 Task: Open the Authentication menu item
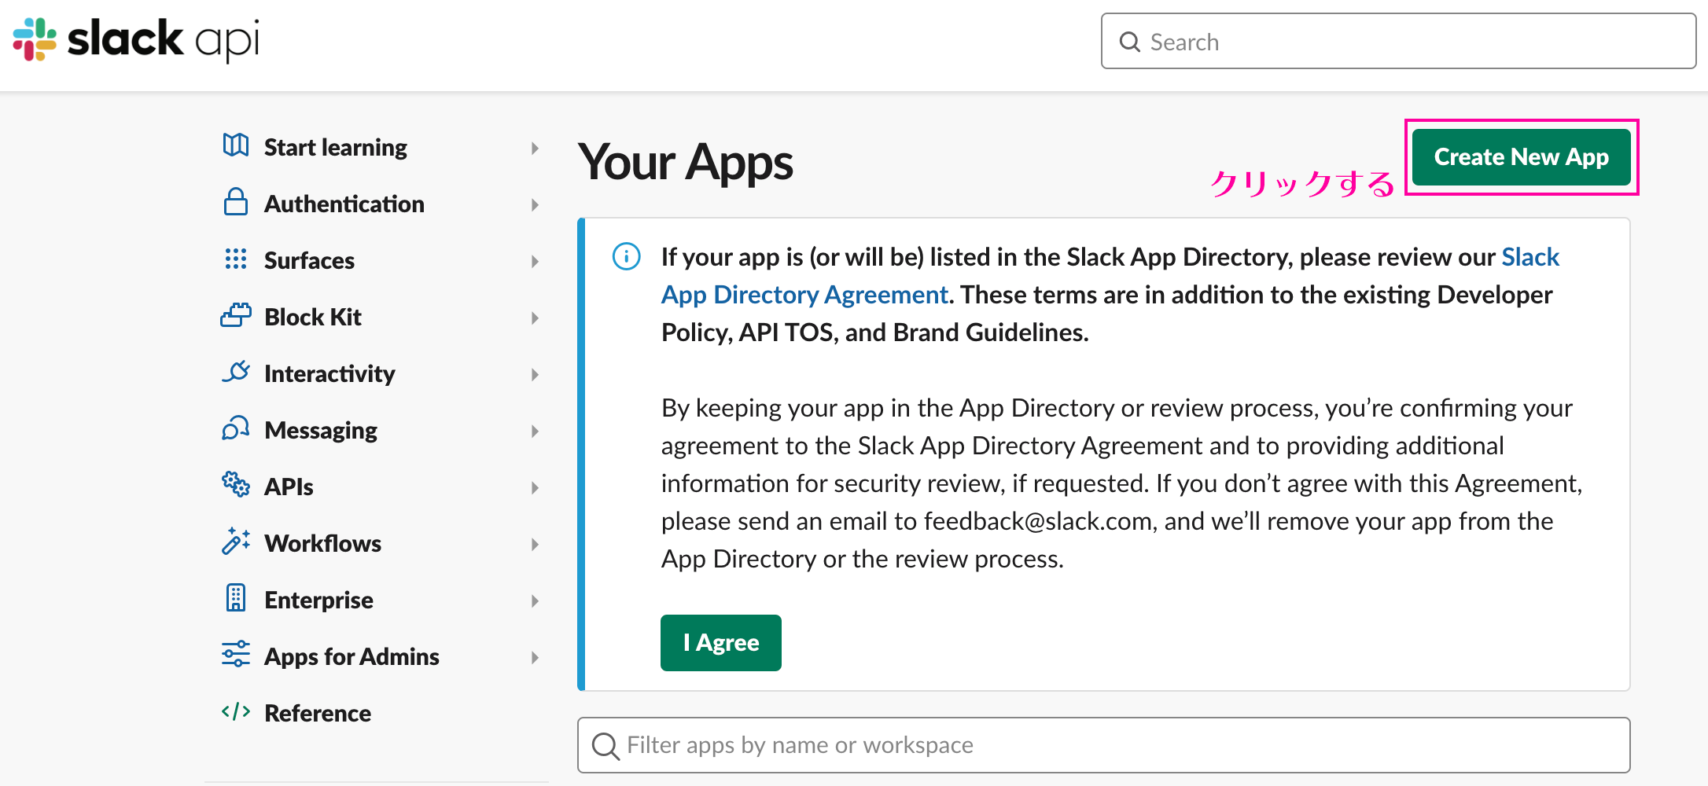tap(344, 204)
